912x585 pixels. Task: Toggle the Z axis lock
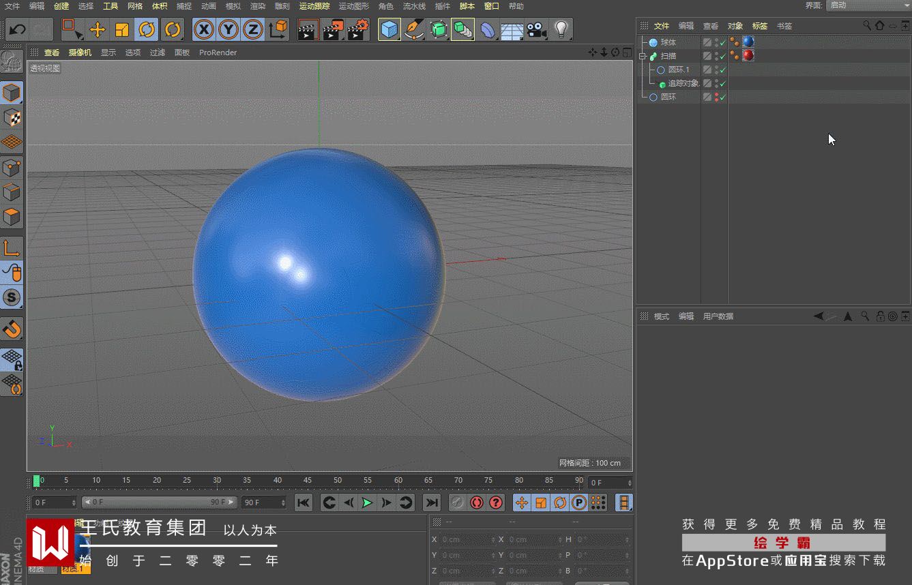253,29
